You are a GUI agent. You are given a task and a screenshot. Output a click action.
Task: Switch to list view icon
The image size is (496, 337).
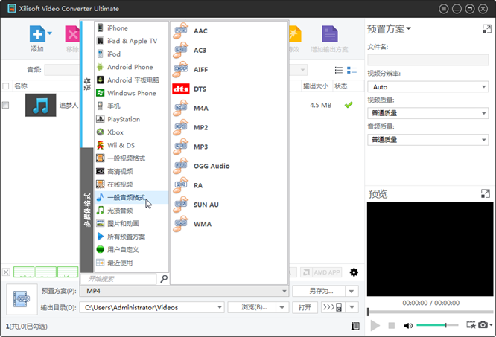pos(338,70)
